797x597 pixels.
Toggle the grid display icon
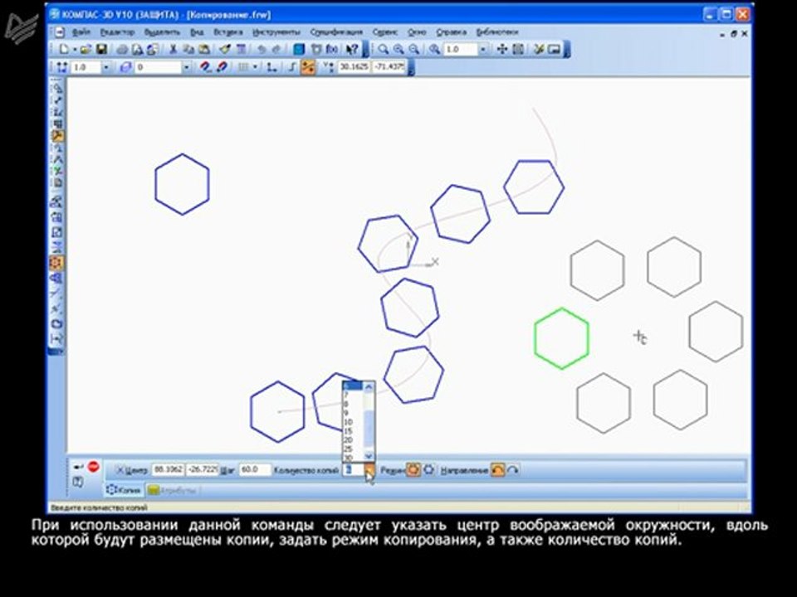[x=244, y=67]
